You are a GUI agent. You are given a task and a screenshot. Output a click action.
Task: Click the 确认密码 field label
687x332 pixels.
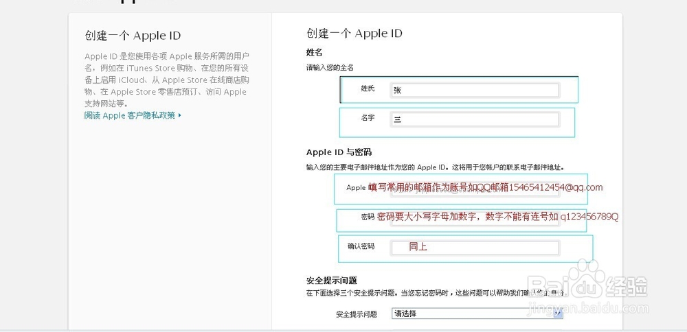pos(361,246)
